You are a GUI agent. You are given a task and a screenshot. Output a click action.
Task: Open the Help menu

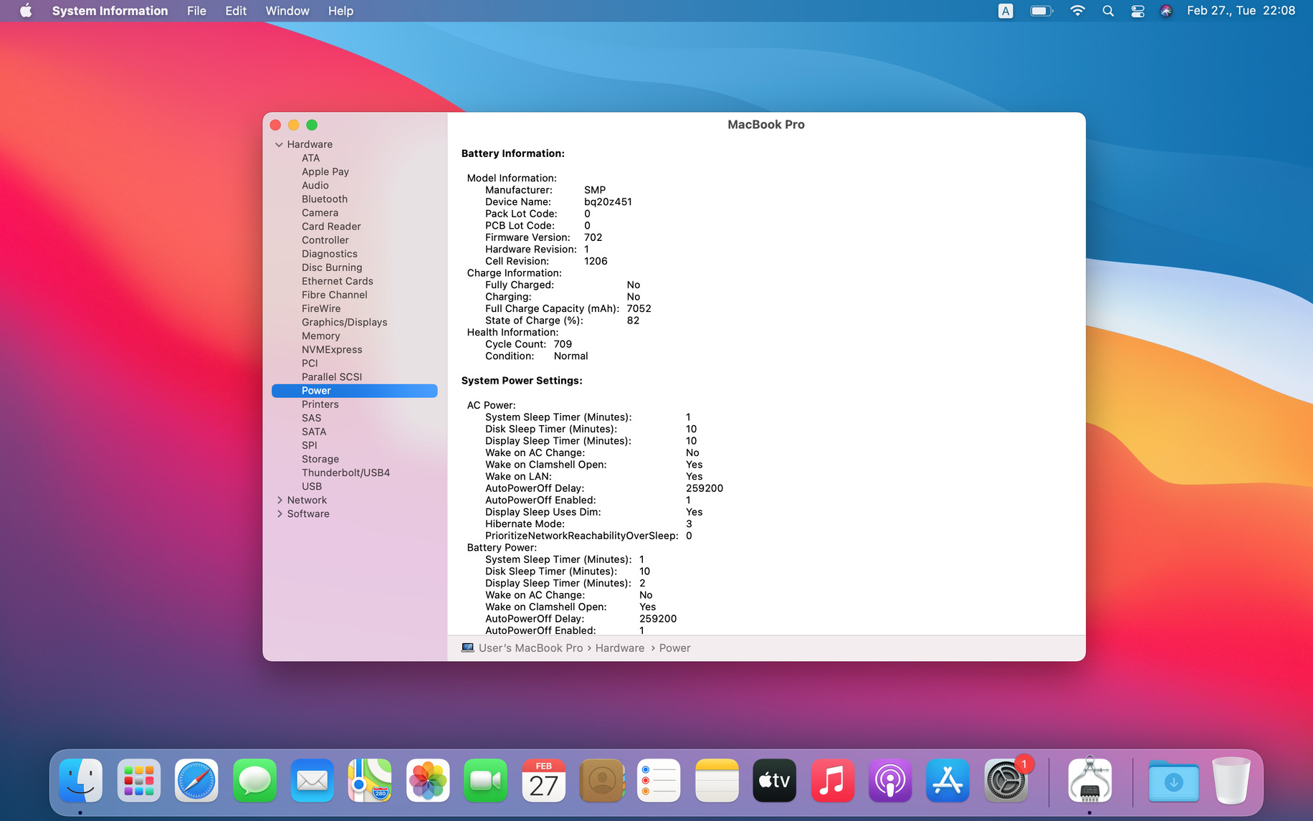click(x=340, y=11)
